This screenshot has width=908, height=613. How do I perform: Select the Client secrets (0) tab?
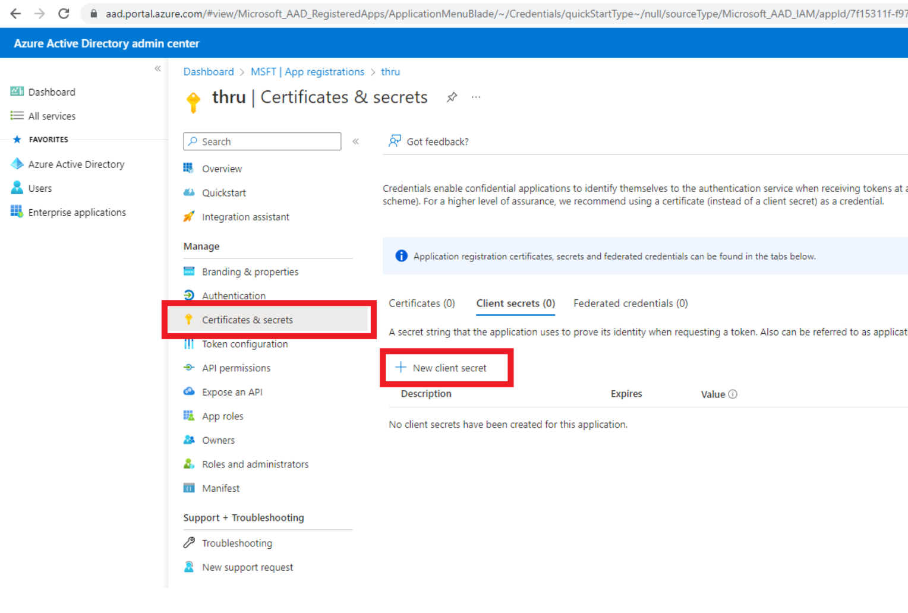515,304
